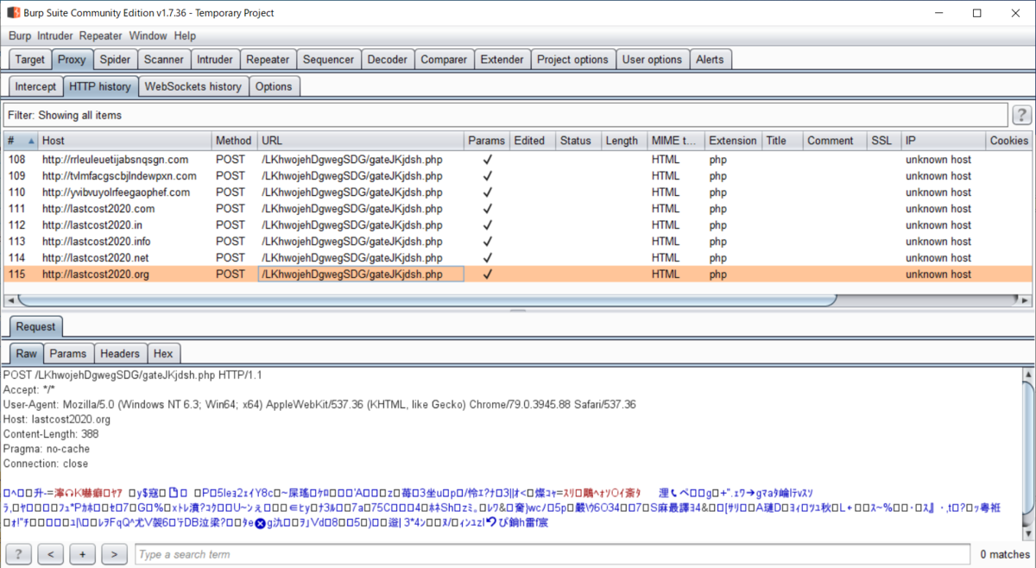The width and height of the screenshot is (1036, 568).
Task: Sort by the Host column header
Action: tap(124, 141)
